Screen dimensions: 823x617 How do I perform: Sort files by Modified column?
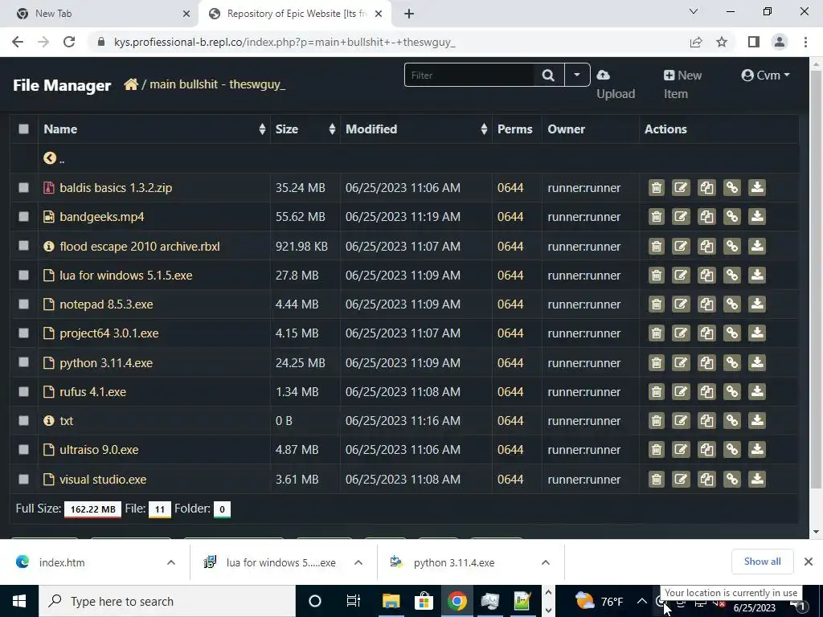tap(416, 129)
